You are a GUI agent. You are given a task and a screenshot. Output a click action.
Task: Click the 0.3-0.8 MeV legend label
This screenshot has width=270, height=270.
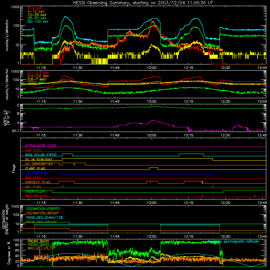(38, 76)
